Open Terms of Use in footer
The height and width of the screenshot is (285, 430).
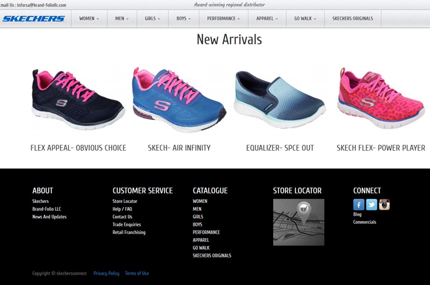coord(137,273)
